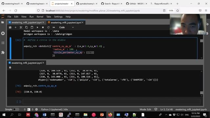
Task: Click the notebook trust shield icon
Action: (156, 109)
